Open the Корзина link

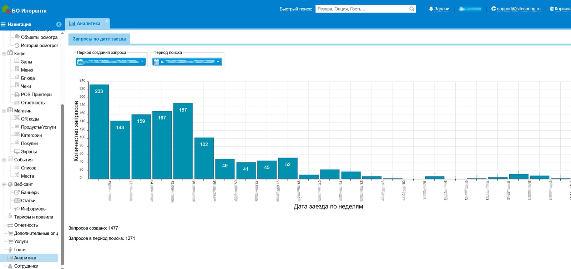(x=562, y=9)
